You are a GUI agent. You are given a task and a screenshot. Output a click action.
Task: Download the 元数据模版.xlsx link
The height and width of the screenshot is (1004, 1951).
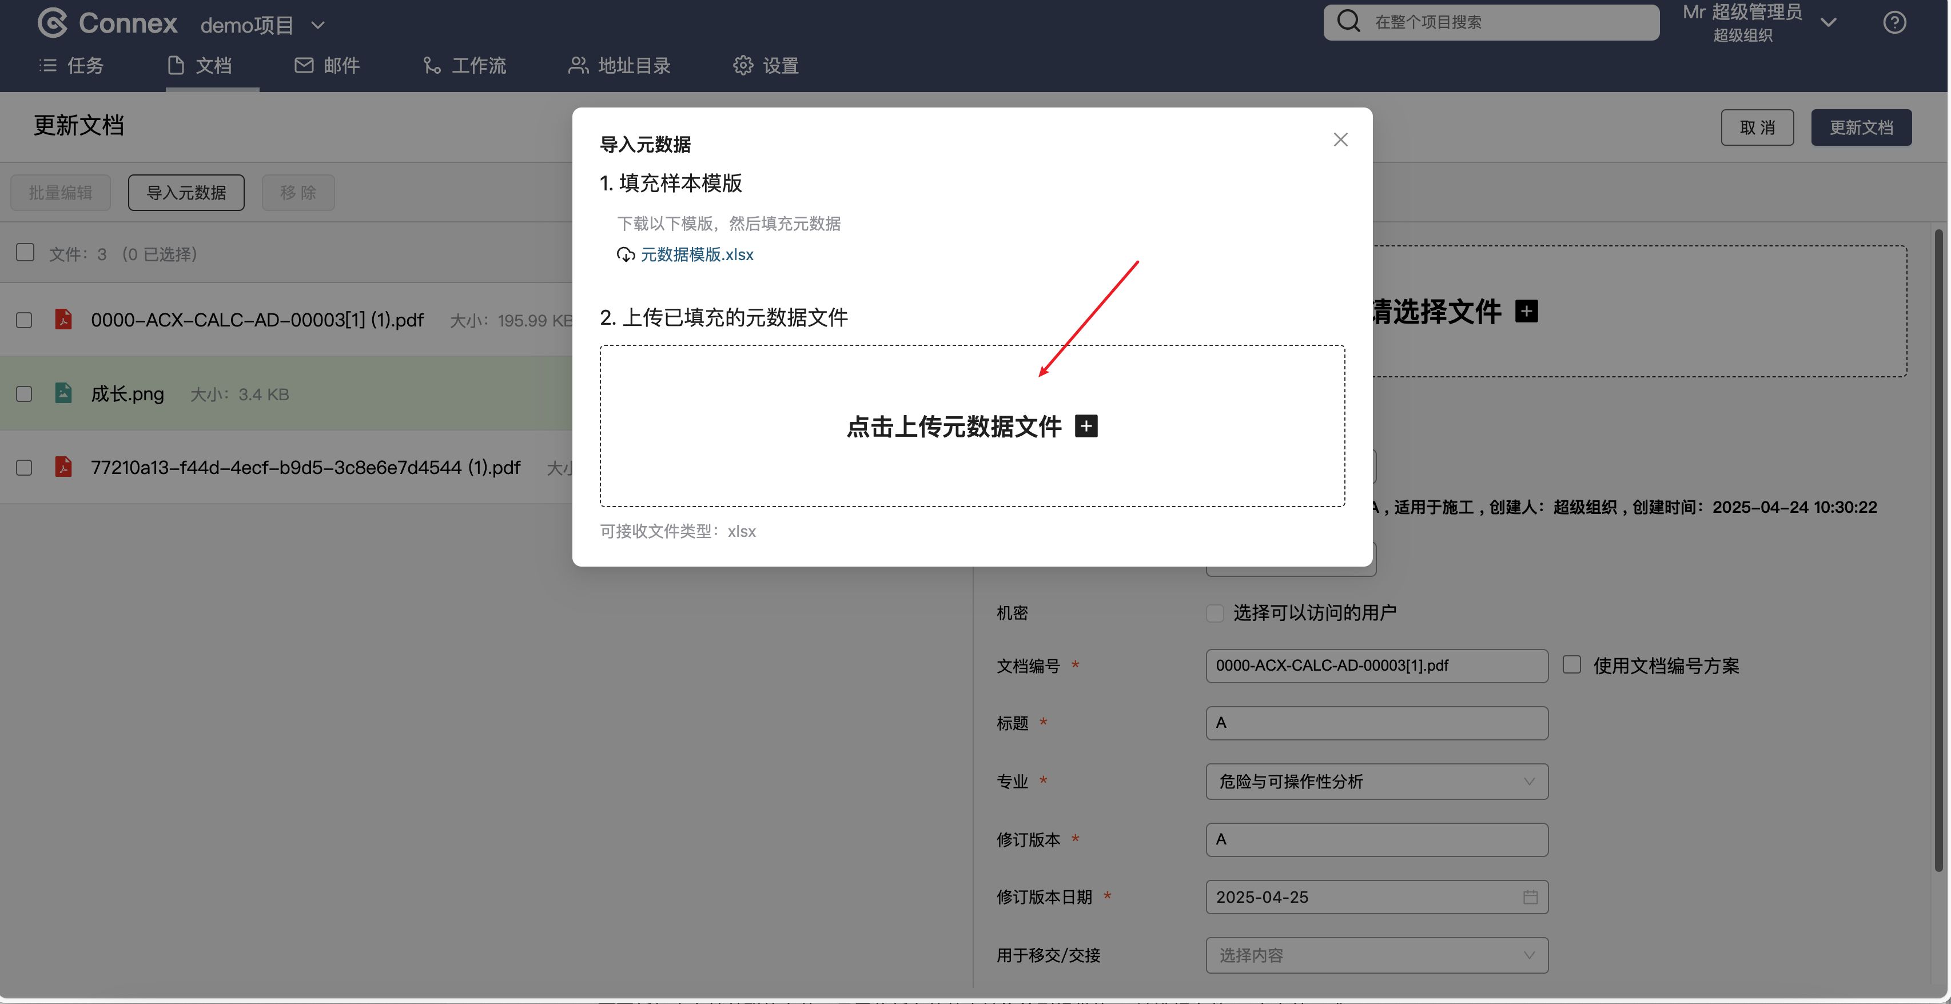click(x=697, y=254)
